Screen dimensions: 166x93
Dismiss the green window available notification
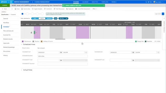104,5
